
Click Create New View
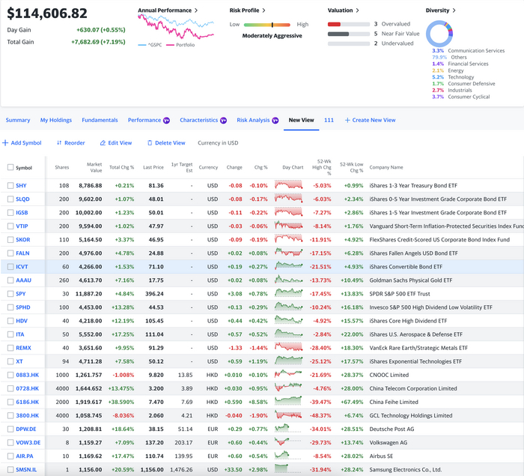(x=371, y=120)
